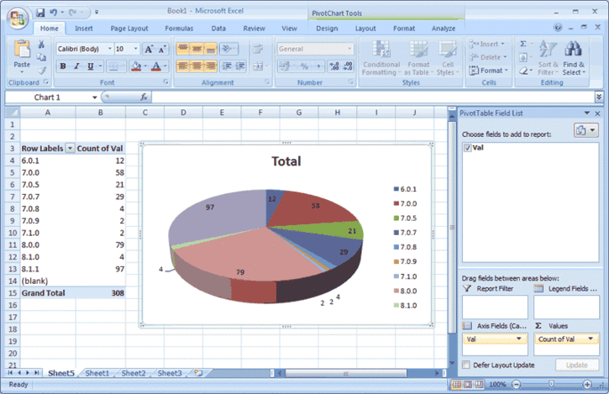Click the Office button

pyautogui.click(x=15, y=16)
